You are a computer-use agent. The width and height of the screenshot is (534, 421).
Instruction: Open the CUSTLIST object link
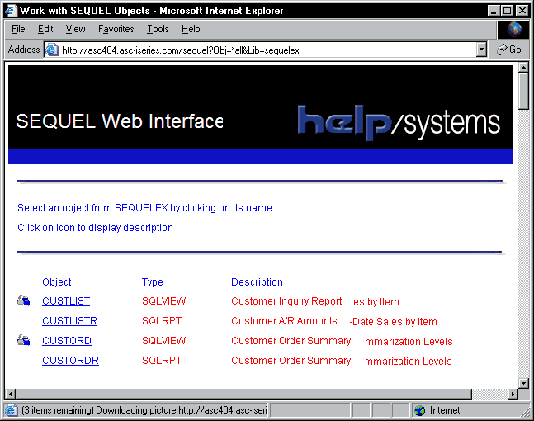click(x=66, y=301)
